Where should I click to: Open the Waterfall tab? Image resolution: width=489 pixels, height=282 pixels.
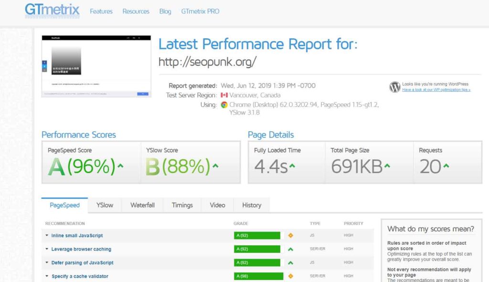click(x=142, y=205)
